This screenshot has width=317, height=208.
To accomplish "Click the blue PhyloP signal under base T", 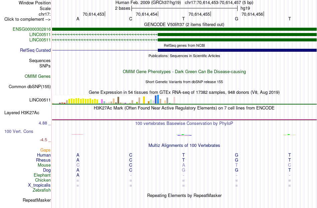I will tap(184, 135).
